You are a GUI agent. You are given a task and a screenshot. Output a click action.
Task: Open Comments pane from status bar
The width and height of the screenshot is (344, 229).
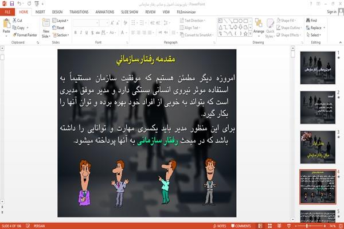click(241, 226)
